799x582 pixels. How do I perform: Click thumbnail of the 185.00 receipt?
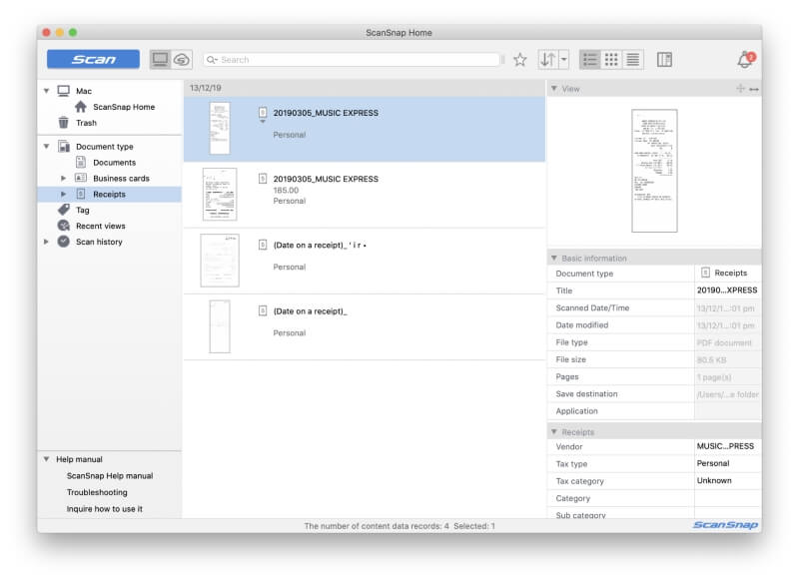coord(220,194)
